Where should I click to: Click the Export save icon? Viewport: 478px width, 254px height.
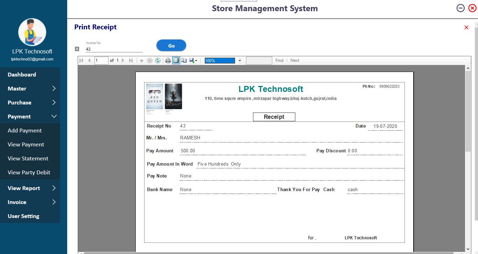tap(192, 60)
